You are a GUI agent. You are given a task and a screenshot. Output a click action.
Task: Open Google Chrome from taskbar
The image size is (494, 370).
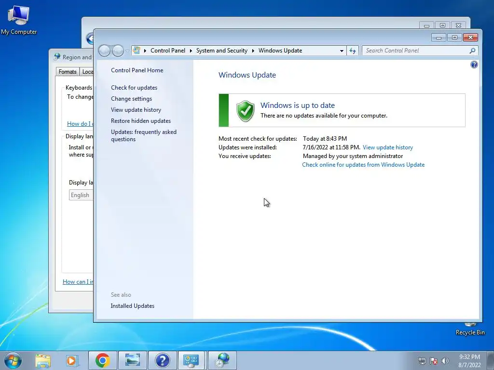pyautogui.click(x=102, y=360)
